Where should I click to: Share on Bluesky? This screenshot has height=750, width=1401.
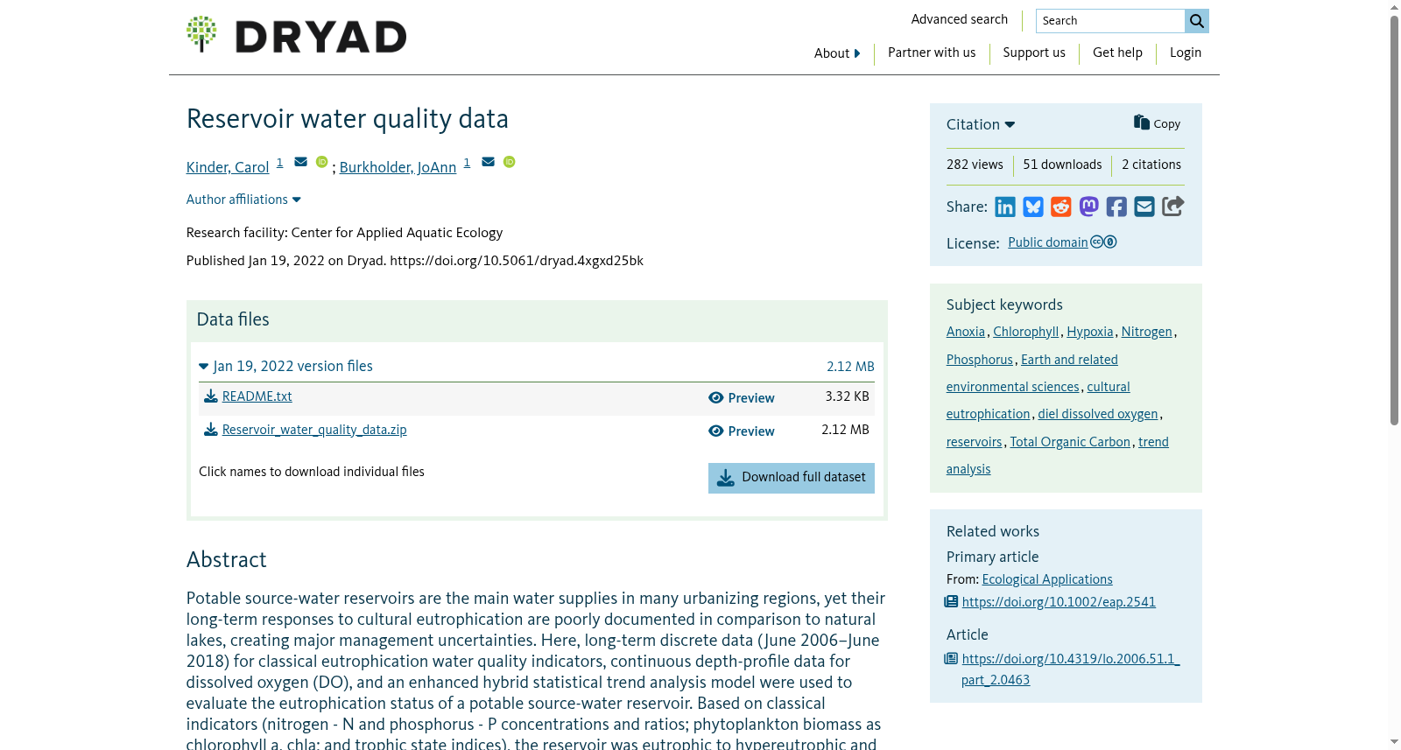(x=1033, y=207)
